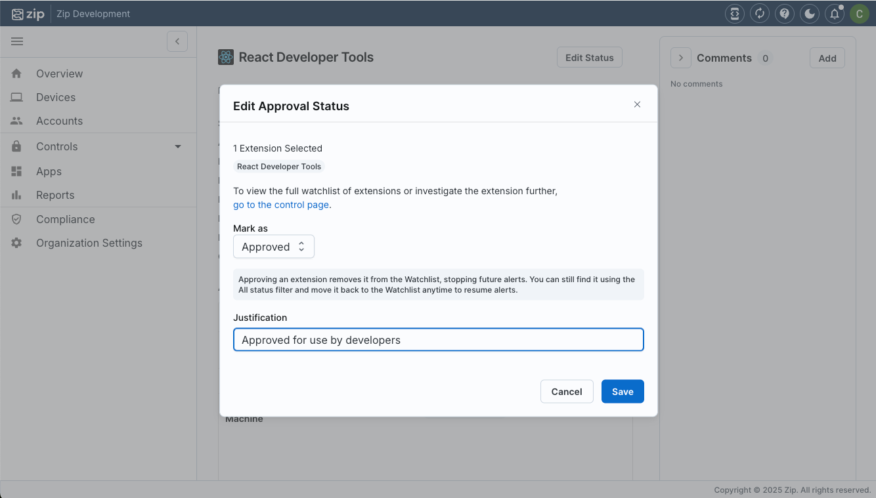
Task: Toggle dark mode with the moon icon
Action: point(810,14)
